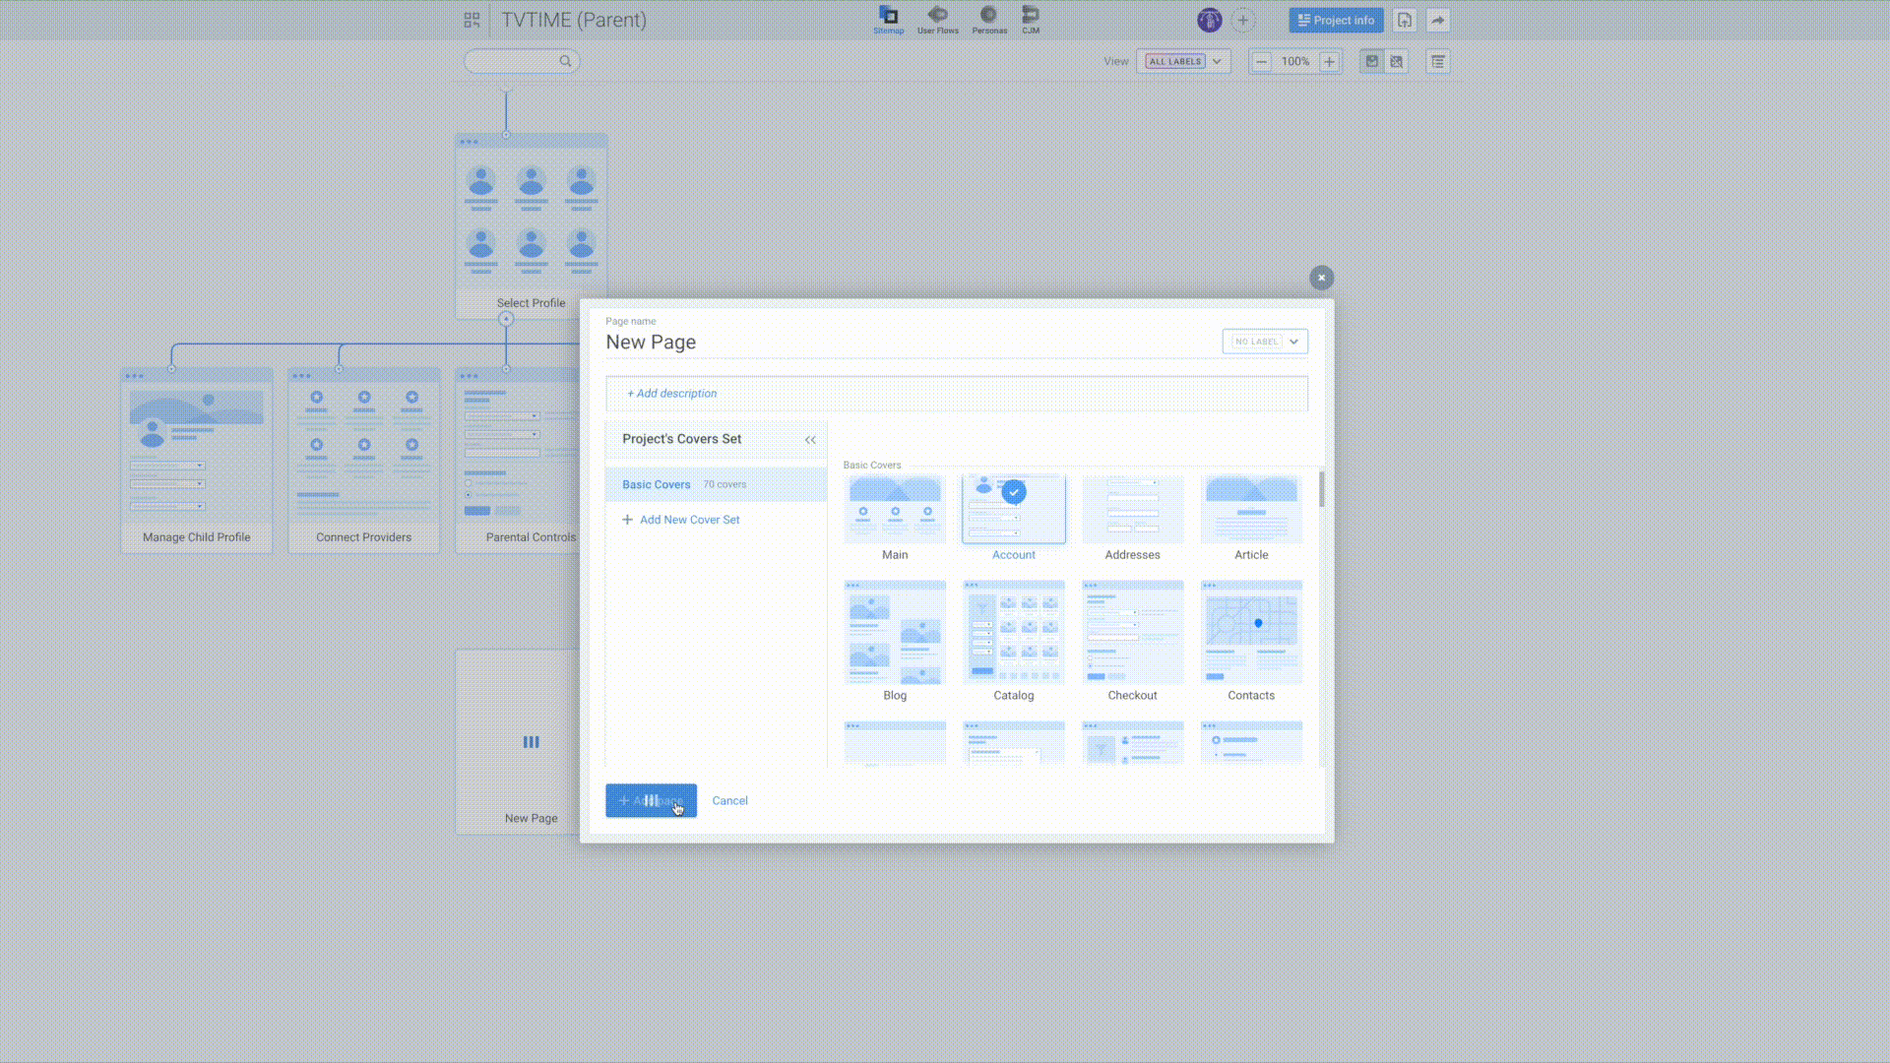Choose the Checkout cover thumbnail
The image size is (1890, 1063).
tap(1132, 631)
